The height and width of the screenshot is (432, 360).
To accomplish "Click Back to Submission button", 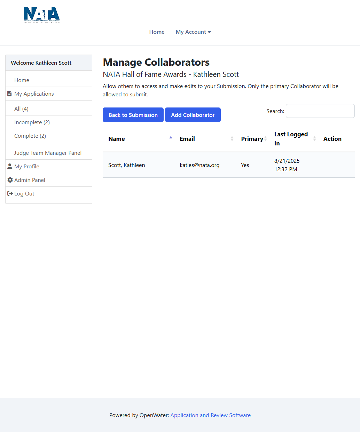I will coord(133,115).
